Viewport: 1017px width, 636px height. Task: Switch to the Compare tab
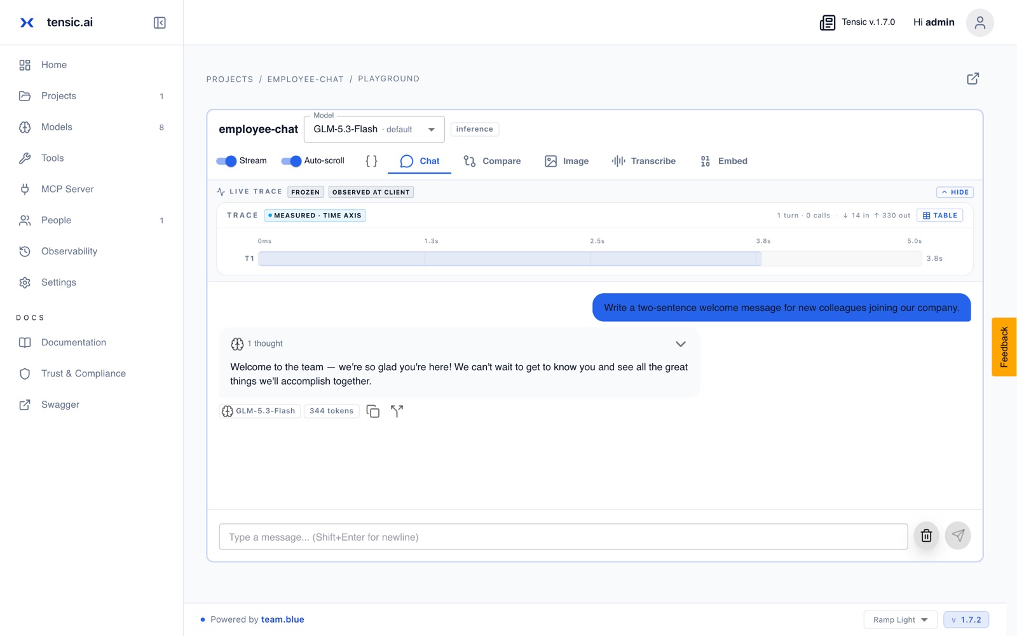pos(492,162)
